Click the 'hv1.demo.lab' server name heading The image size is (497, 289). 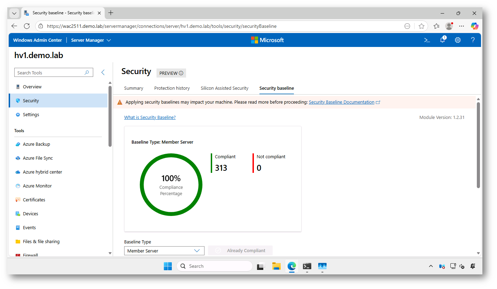(39, 55)
